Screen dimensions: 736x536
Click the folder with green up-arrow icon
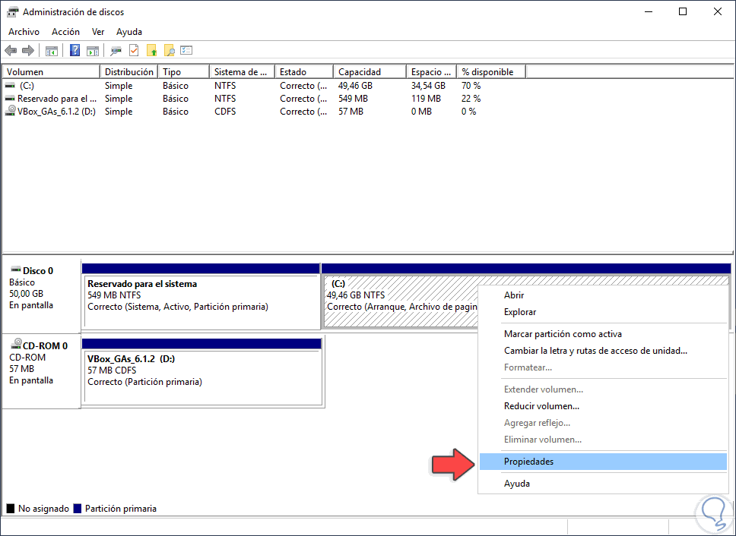click(x=151, y=51)
